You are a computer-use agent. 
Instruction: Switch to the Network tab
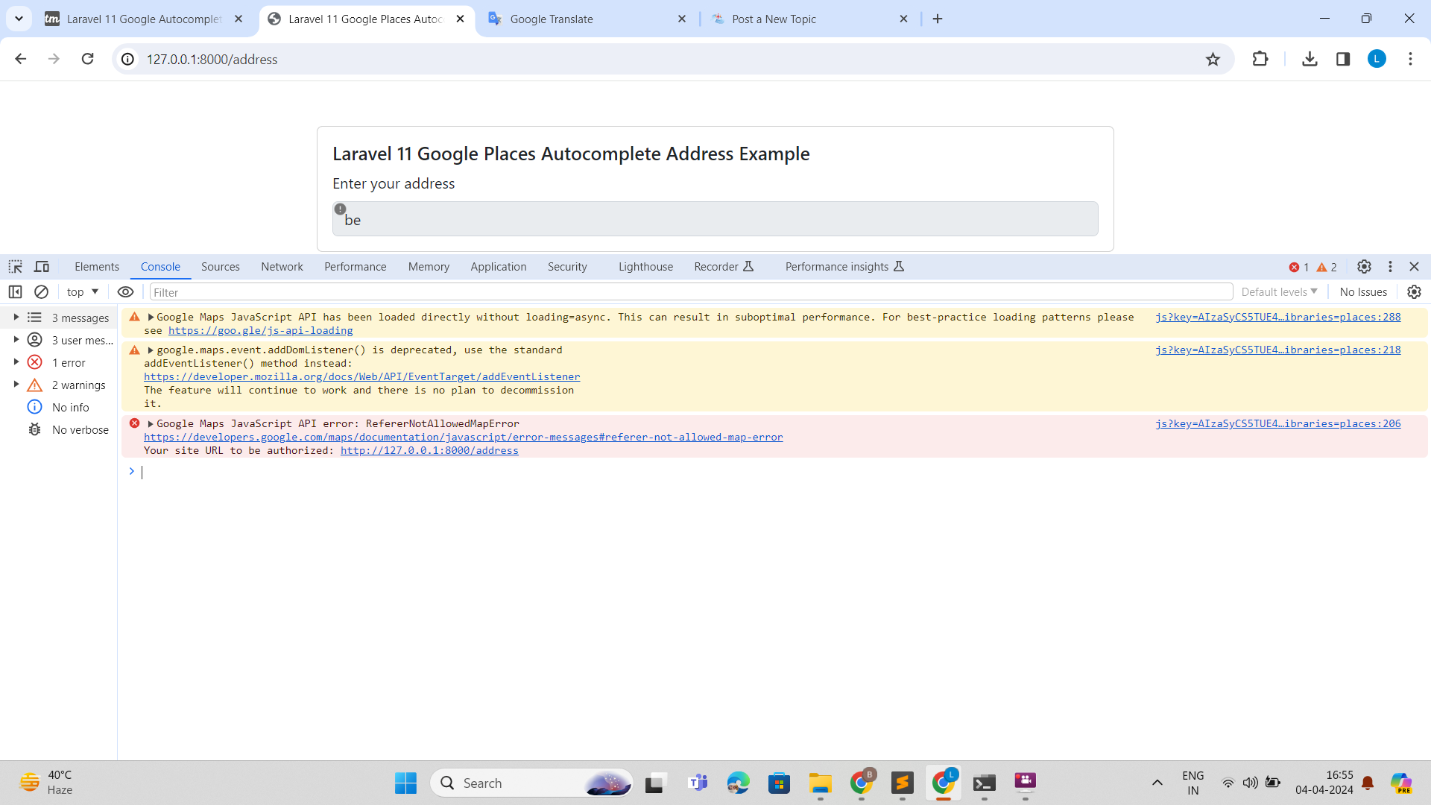click(x=282, y=266)
